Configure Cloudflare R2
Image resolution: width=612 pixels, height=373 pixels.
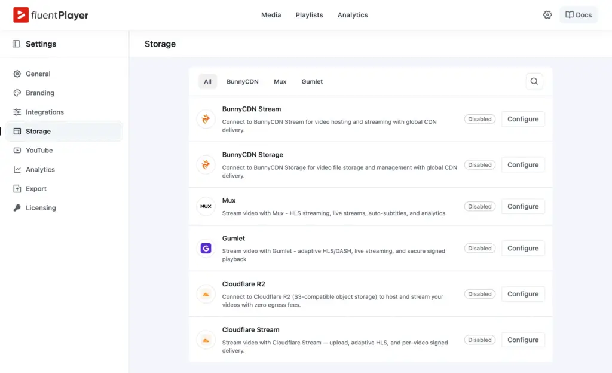click(x=522, y=294)
